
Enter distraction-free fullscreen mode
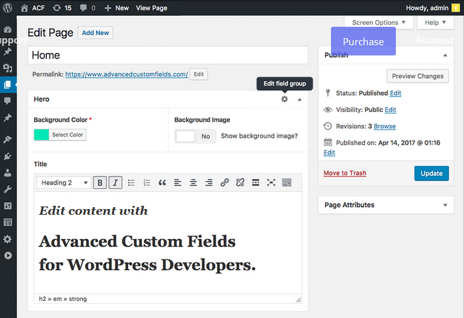[x=271, y=182]
